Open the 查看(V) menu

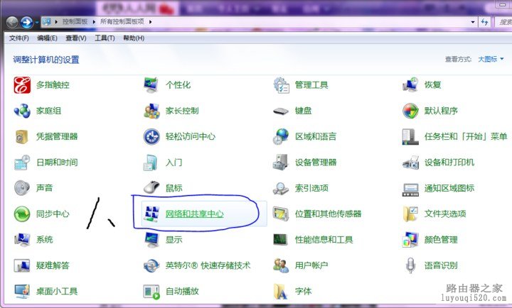[x=76, y=38]
